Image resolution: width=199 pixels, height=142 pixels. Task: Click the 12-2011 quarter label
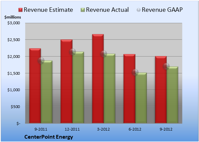pos(72,129)
